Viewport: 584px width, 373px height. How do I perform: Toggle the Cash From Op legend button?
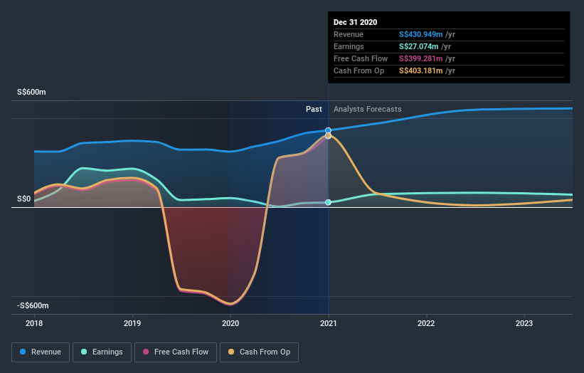point(259,352)
